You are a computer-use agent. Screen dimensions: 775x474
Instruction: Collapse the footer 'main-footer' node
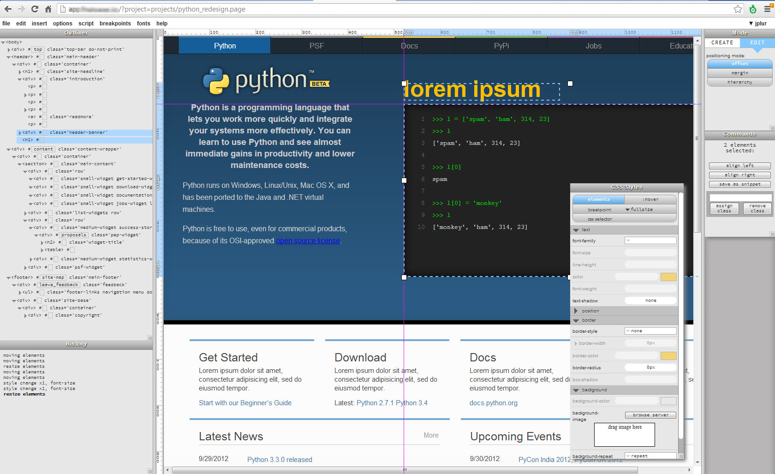(x=9, y=277)
